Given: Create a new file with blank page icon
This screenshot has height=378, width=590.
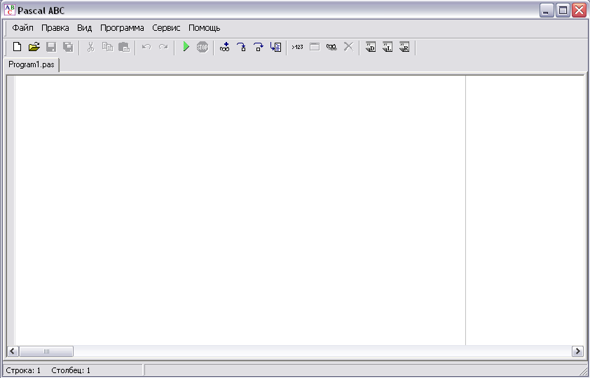Looking at the screenshot, I should click(x=17, y=47).
